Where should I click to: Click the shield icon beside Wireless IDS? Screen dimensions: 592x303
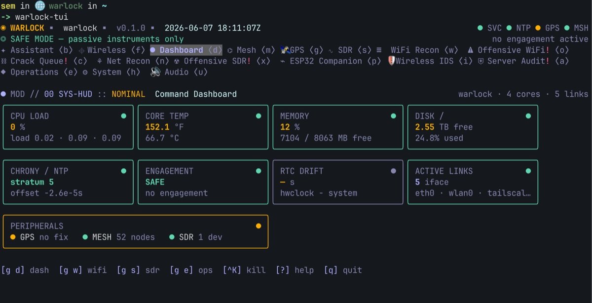tap(392, 61)
